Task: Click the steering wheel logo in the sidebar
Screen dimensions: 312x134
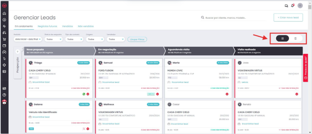Action: 4,6
